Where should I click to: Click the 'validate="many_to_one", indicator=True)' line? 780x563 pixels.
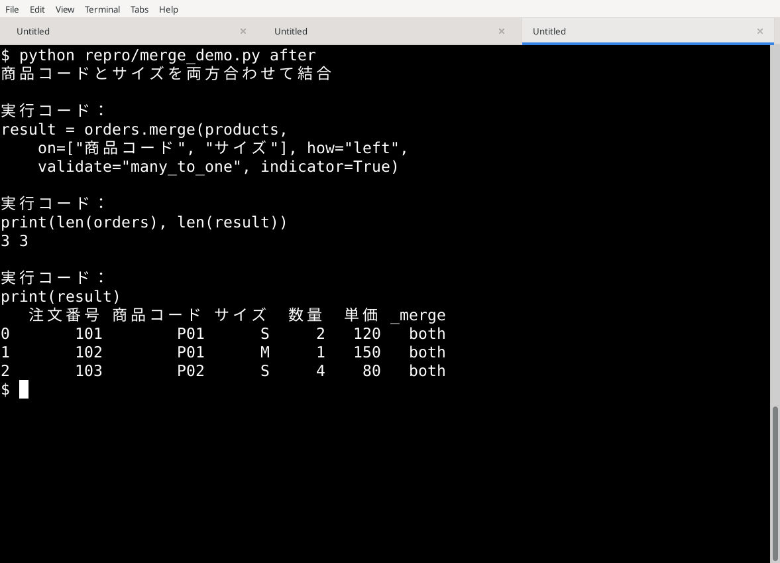click(219, 166)
